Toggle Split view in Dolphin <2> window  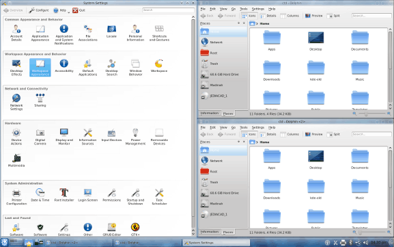[x=333, y=135]
